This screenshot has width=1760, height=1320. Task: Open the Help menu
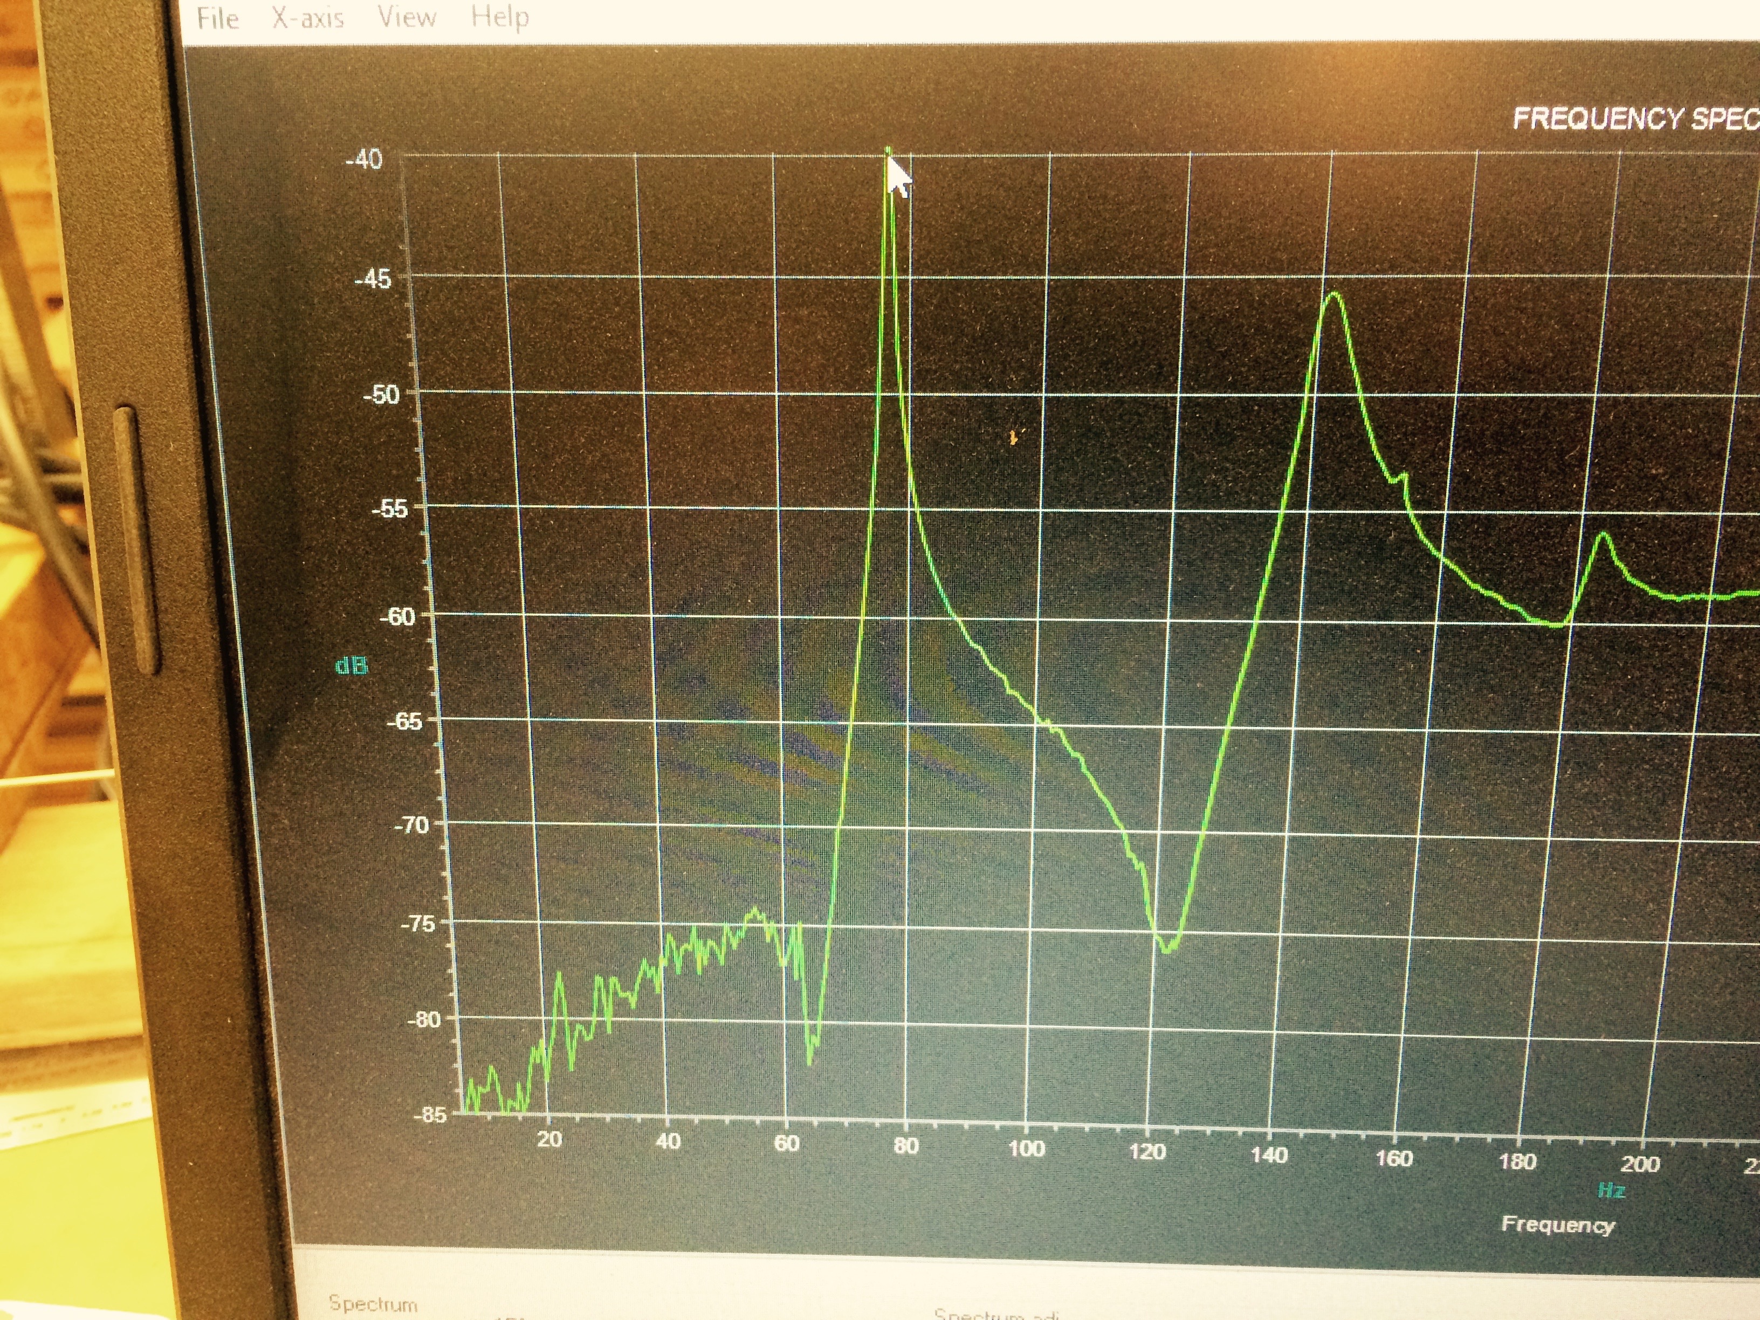(500, 16)
